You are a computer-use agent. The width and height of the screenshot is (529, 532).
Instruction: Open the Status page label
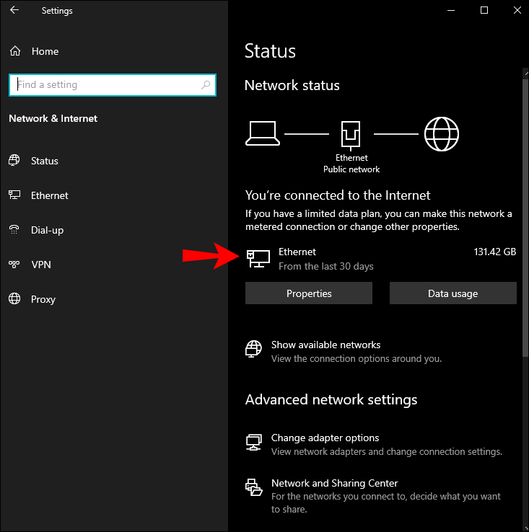[x=45, y=161]
